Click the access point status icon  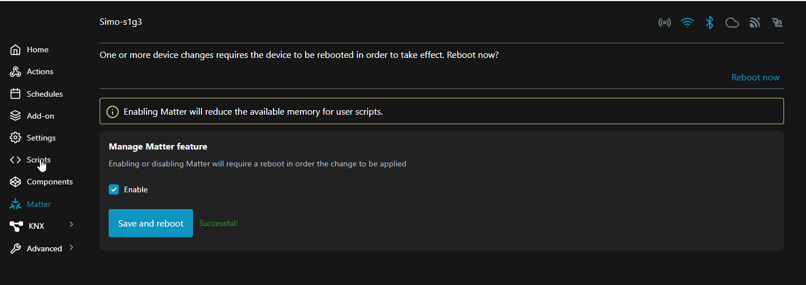(x=665, y=23)
